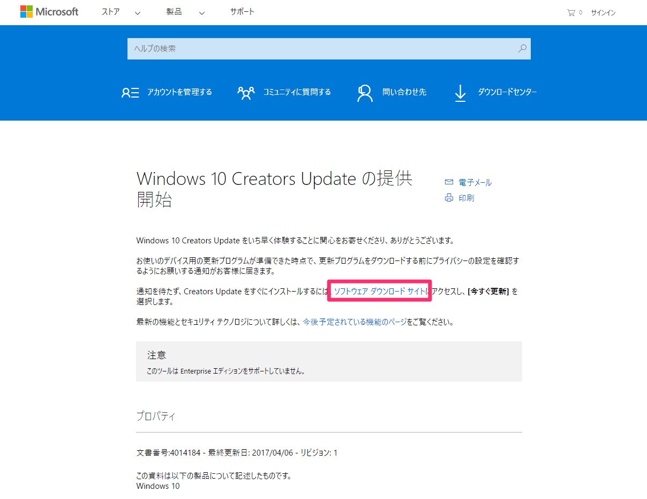Expand the ストア dropdown chevron
The height and width of the screenshot is (499, 647).
pos(138,13)
